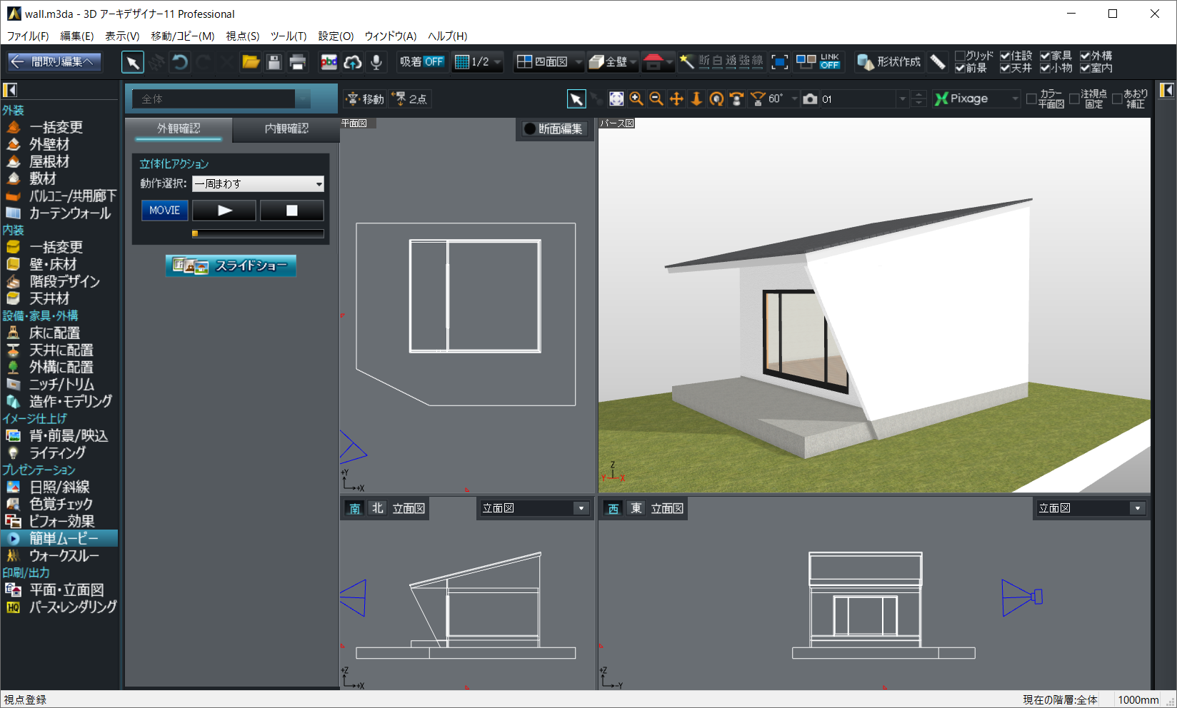Switch to the 内観確認 tab
Image resolution: width=1177 pixels, height=708 pixels.
tap(286, 128)
